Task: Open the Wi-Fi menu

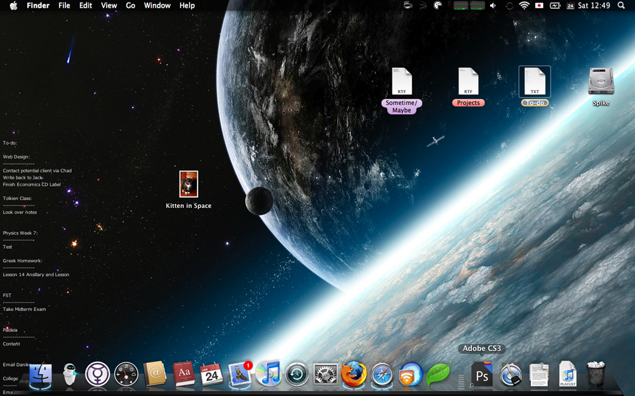Action: coord(524,6)
